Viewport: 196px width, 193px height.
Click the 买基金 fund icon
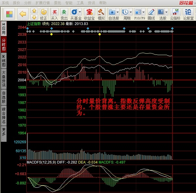tap(74, 12)
